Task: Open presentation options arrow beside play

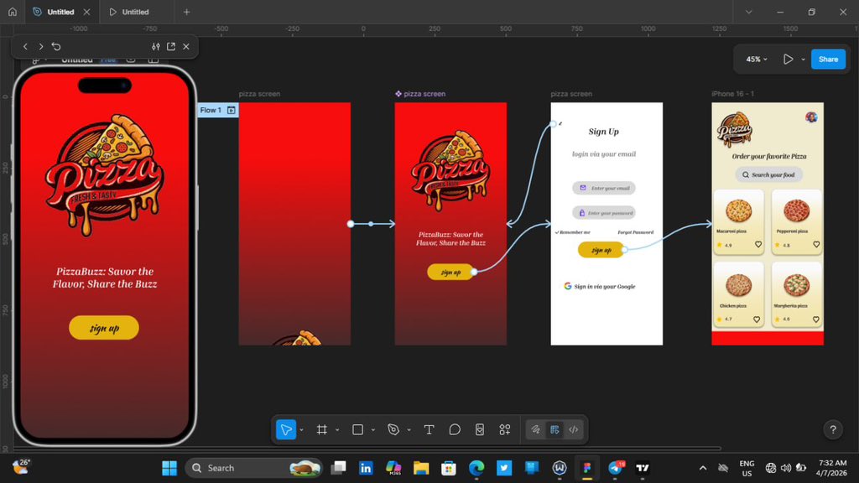Action: coord(803,60)
